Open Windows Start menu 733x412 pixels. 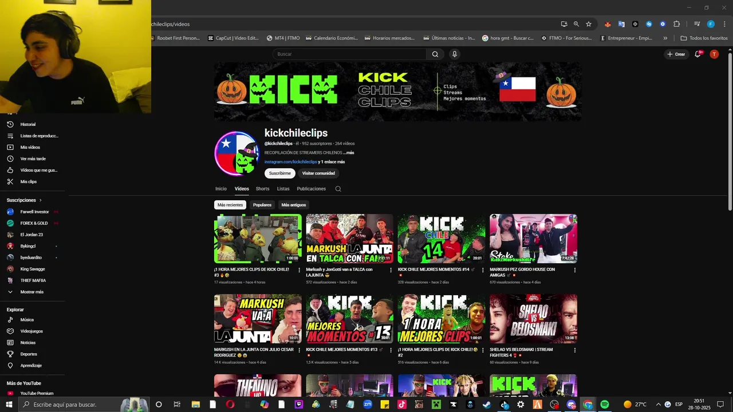(x=9, y=405)
